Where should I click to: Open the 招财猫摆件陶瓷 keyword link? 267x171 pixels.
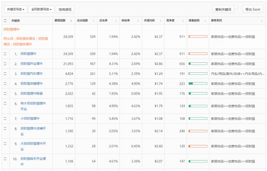coord(31,93)
